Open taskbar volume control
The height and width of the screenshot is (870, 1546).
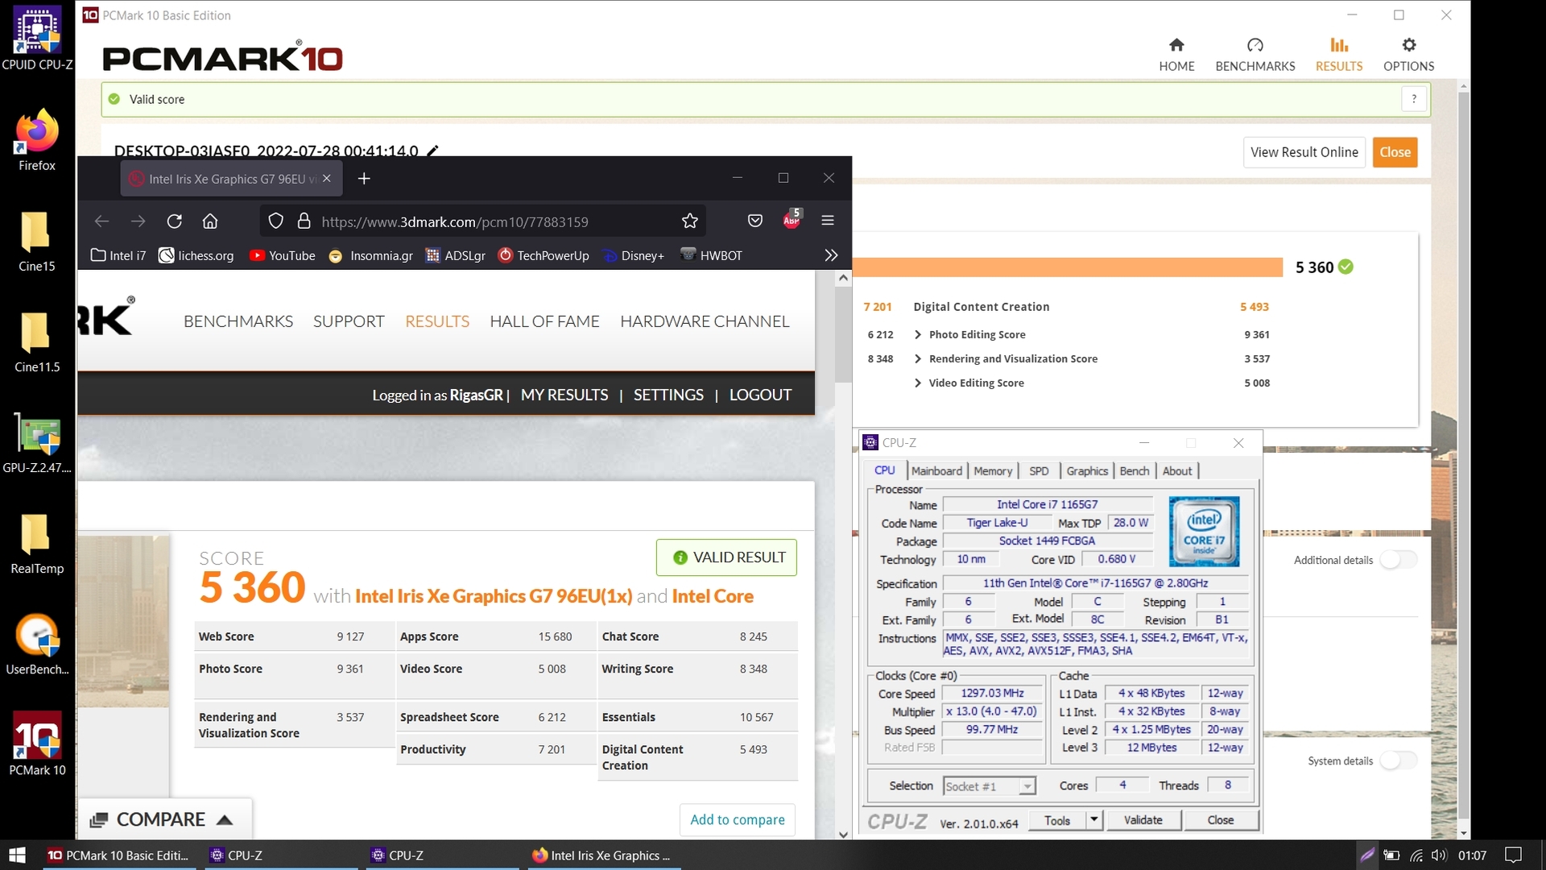point(1439,855)
